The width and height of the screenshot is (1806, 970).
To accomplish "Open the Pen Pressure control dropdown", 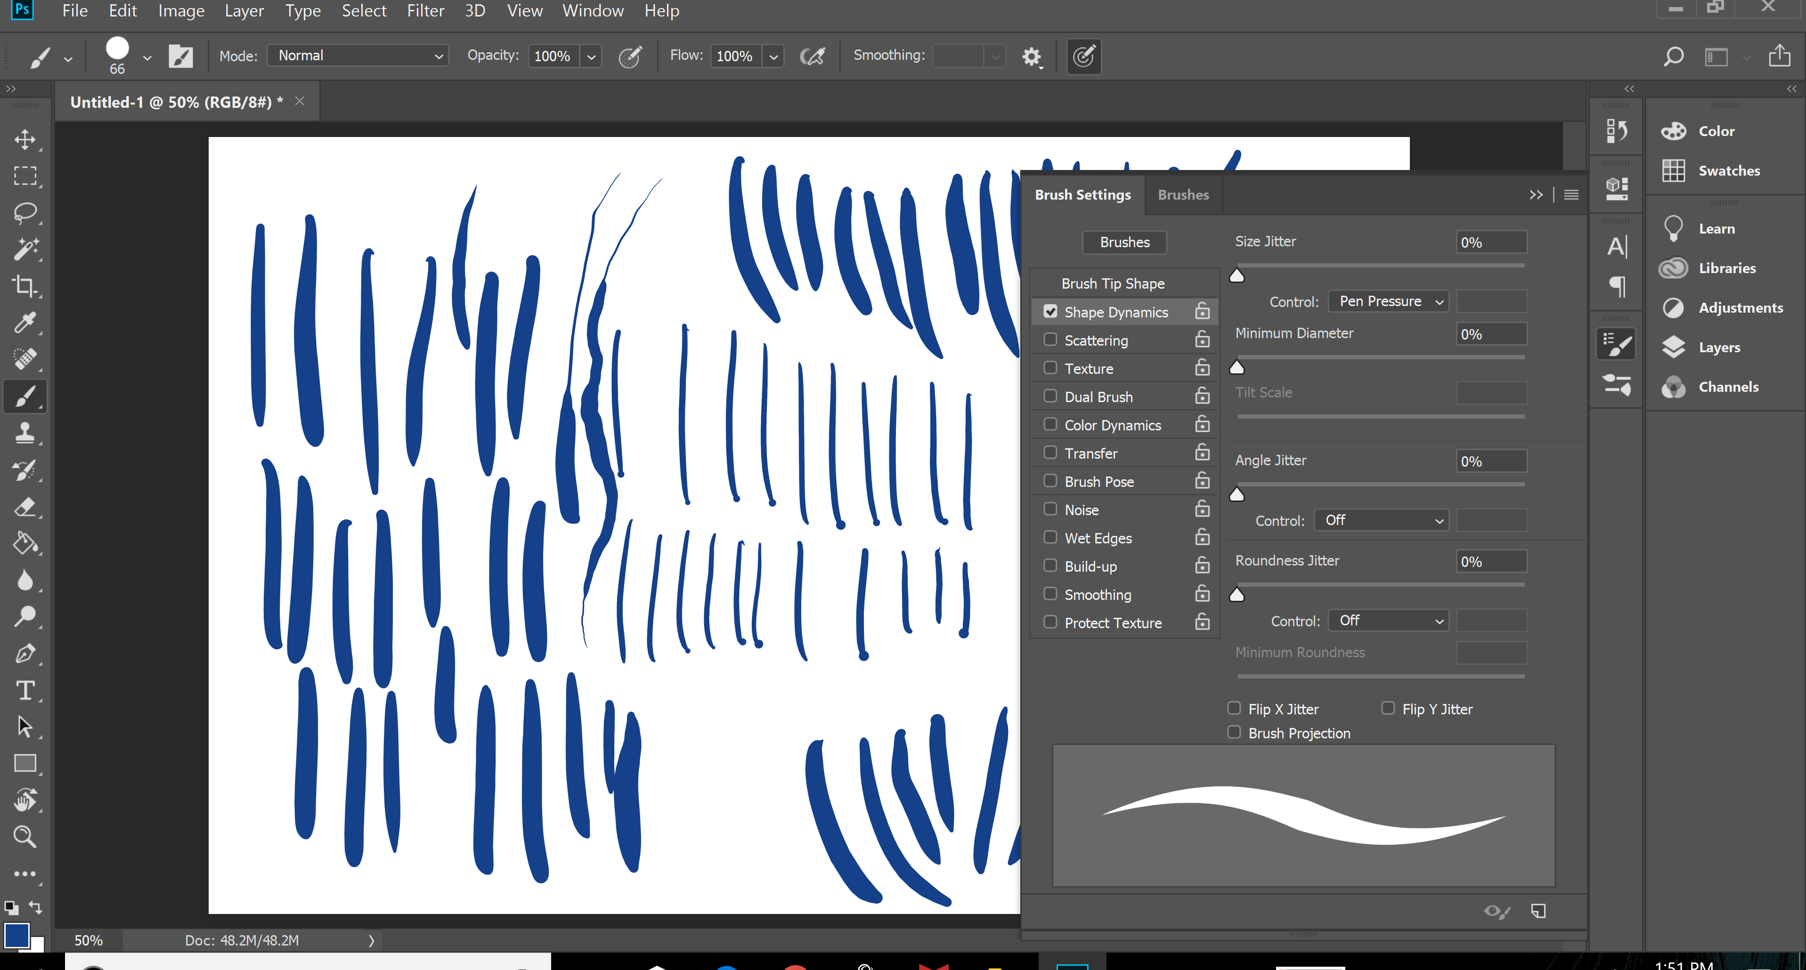I will 1387,301.
